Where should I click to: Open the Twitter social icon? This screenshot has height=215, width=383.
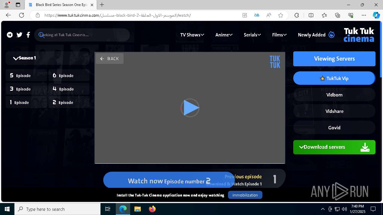coord(19,35)
